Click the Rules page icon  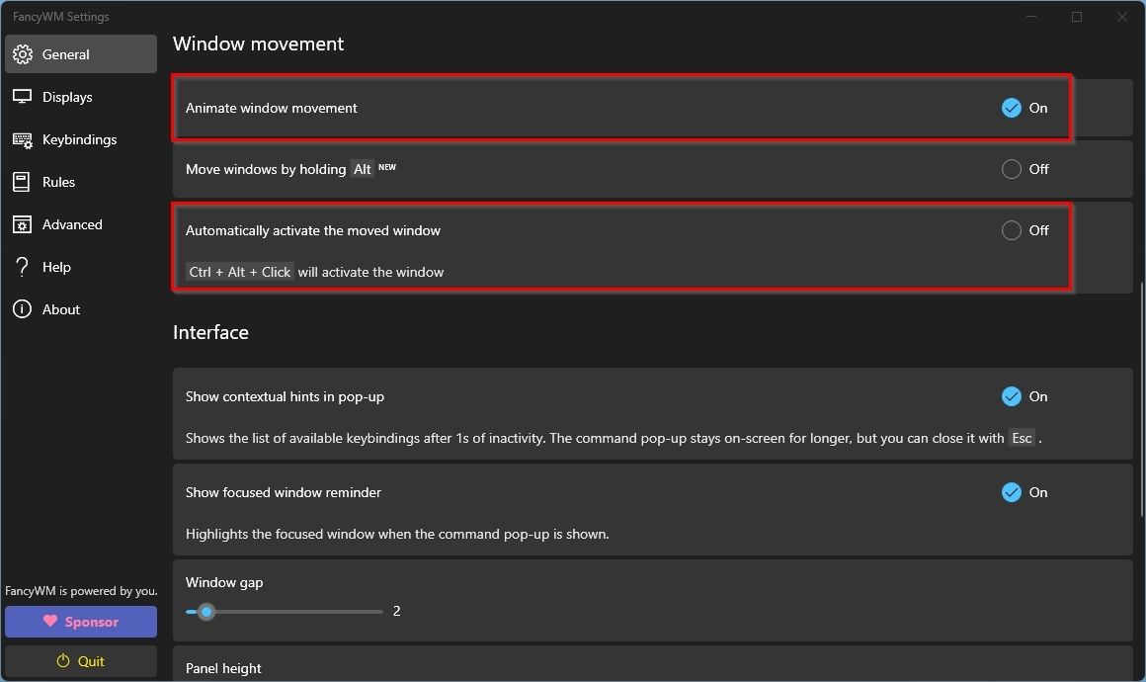coord(22,181)
